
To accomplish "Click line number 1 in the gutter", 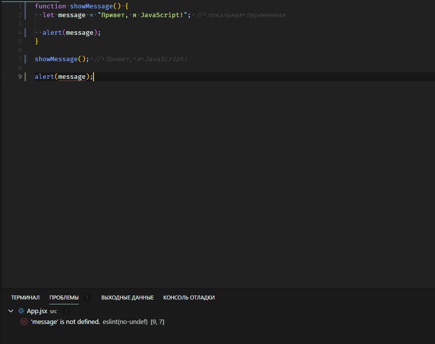I will pyautogui.click(x=20, y=6).
